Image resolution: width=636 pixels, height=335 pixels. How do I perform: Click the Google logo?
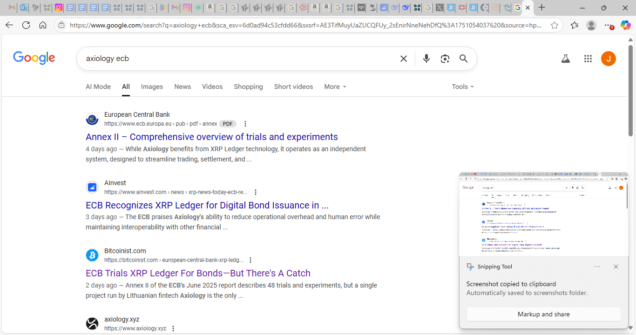[34, 58]
